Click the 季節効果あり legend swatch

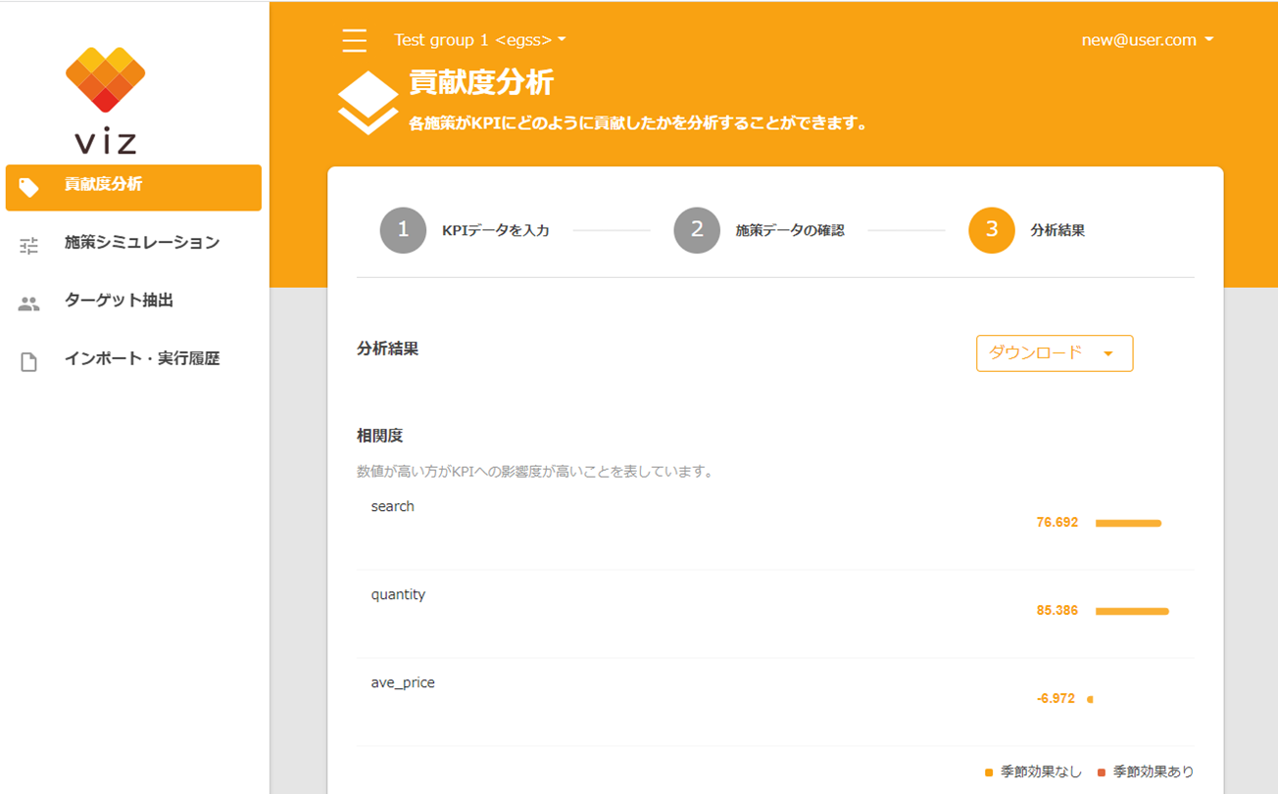click(1102, 772)
